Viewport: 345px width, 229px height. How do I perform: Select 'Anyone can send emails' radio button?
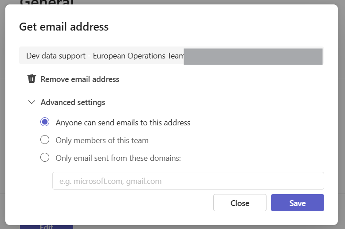45,122
